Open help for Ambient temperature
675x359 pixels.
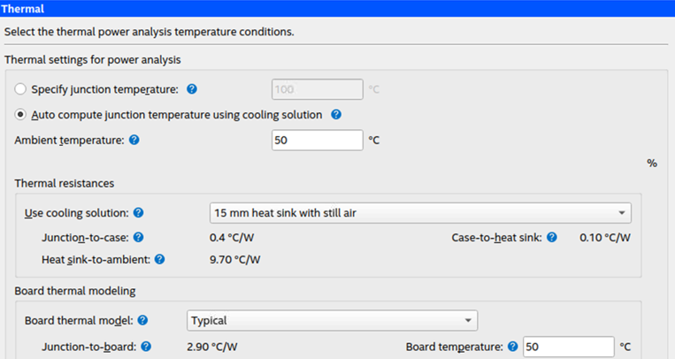point(134,140)
